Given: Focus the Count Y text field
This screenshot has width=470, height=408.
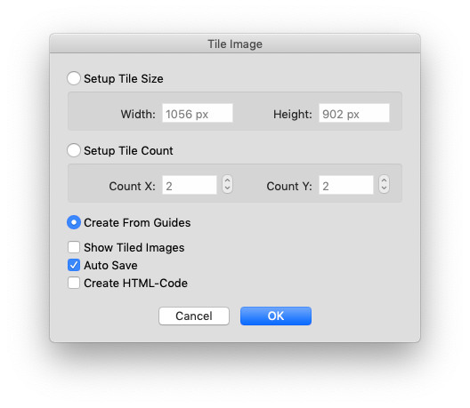Looking at the screenshot, I should 346,185.
